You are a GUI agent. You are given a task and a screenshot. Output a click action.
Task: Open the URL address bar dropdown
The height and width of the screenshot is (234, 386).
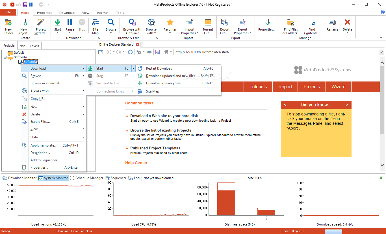[x=381, y=52]
